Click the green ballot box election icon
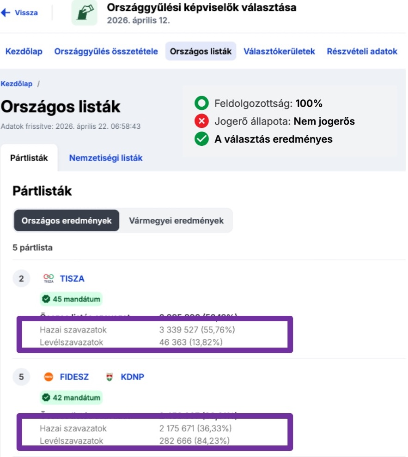 [x=85, y=13]
